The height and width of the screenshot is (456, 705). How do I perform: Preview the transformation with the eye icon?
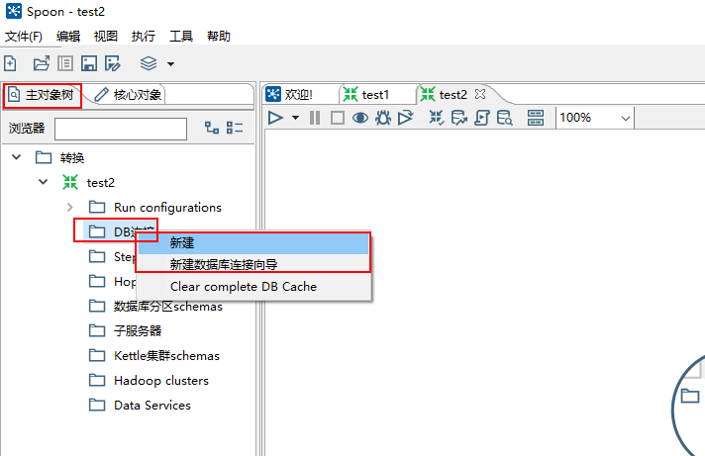click(360, 118)
